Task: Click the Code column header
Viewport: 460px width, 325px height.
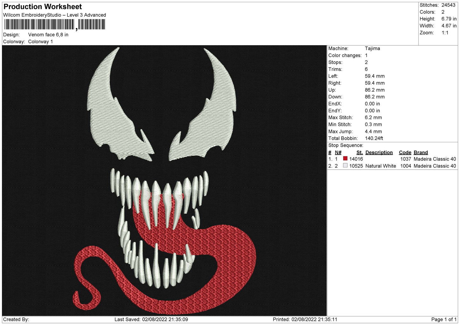Action: (405, 152)
